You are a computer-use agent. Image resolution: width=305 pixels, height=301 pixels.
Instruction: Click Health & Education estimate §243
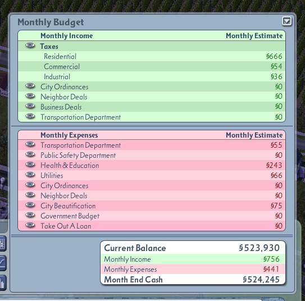(274, 165)
